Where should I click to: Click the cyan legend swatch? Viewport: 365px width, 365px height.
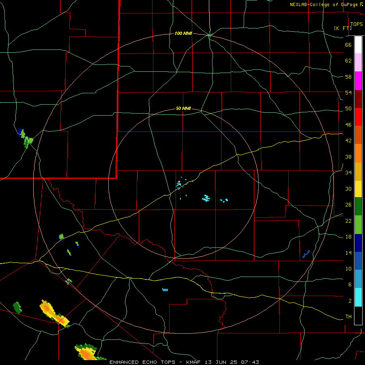coord(358,297)
